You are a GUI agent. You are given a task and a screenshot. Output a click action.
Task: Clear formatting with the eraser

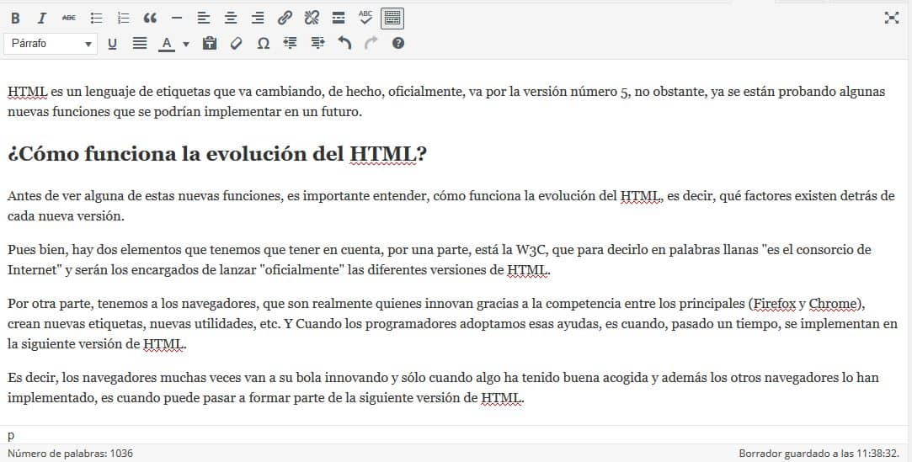[x=236, y=44]
